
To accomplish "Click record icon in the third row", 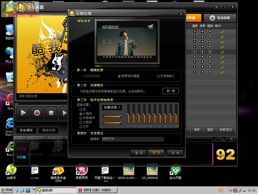I will point(202,42).
